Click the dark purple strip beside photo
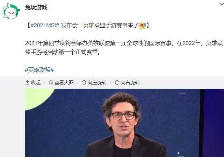224x157 pixels. tap(212, 123)
